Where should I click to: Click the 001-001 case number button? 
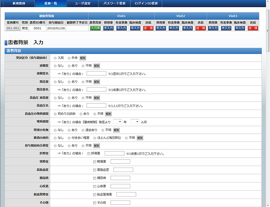(x=13, y=28)
